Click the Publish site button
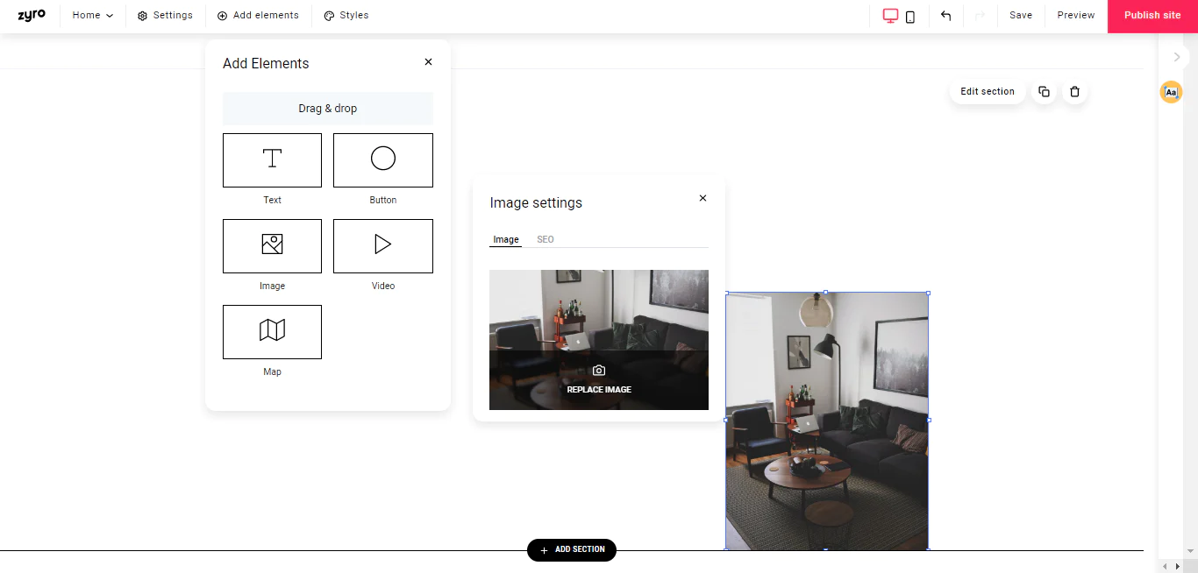Screen dimensions: 1198x573 pyautogui.click(x=1152, y=16)
